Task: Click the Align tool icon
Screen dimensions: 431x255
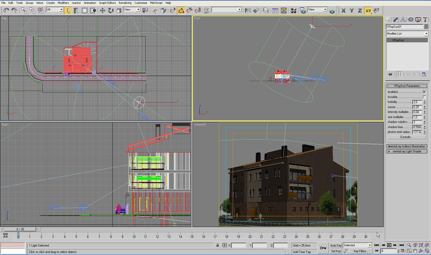Action: (256, 11)
